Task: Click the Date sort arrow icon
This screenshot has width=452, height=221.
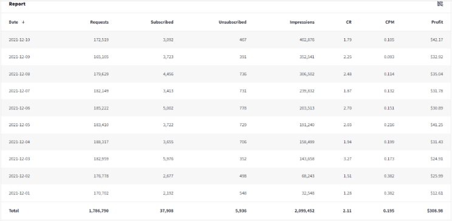Action: pos(23,22)
